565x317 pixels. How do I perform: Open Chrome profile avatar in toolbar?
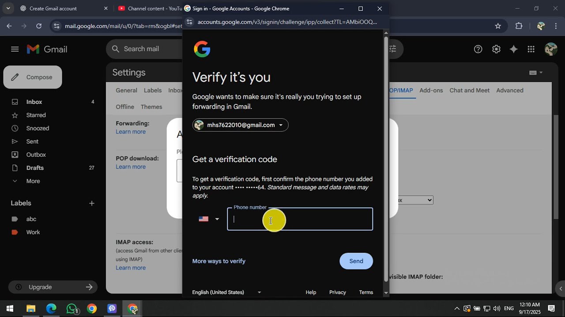pos(541,26)
